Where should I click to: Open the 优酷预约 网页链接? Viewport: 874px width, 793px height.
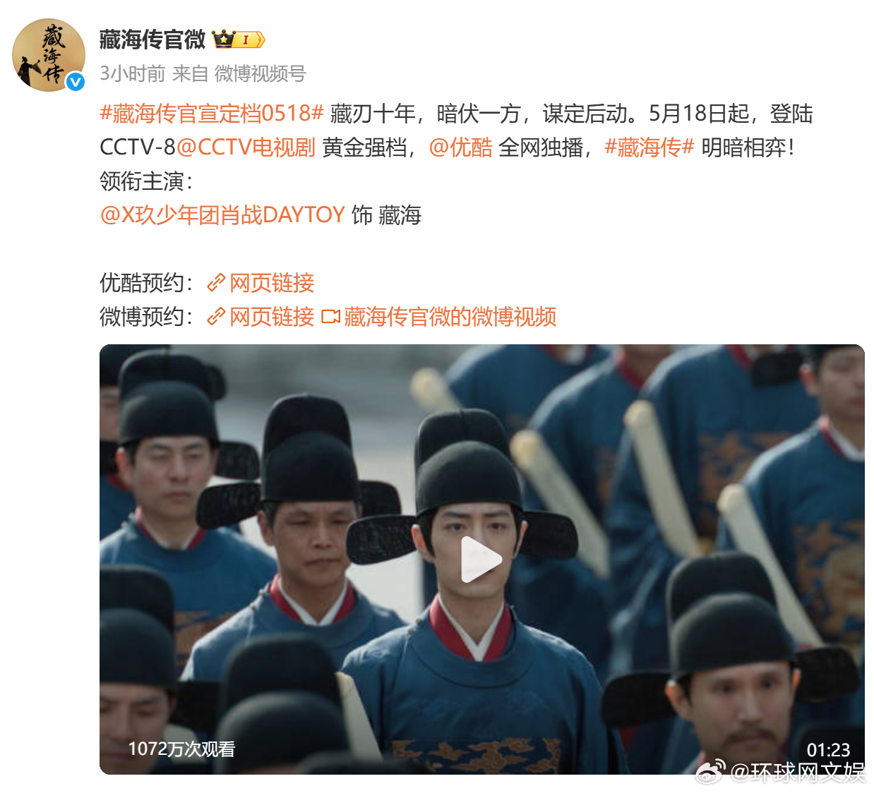pyautogui.click(x=272, y=283)
